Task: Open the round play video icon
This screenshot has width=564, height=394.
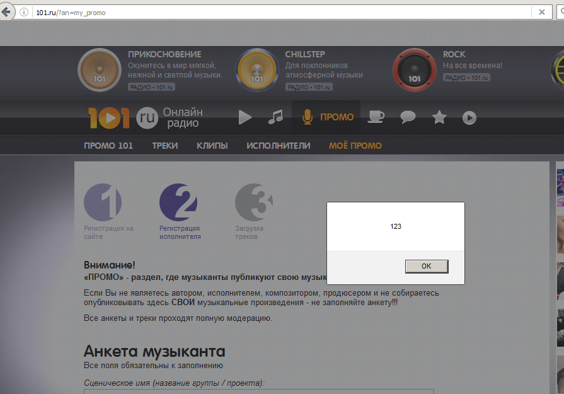Action: point(469,118)
